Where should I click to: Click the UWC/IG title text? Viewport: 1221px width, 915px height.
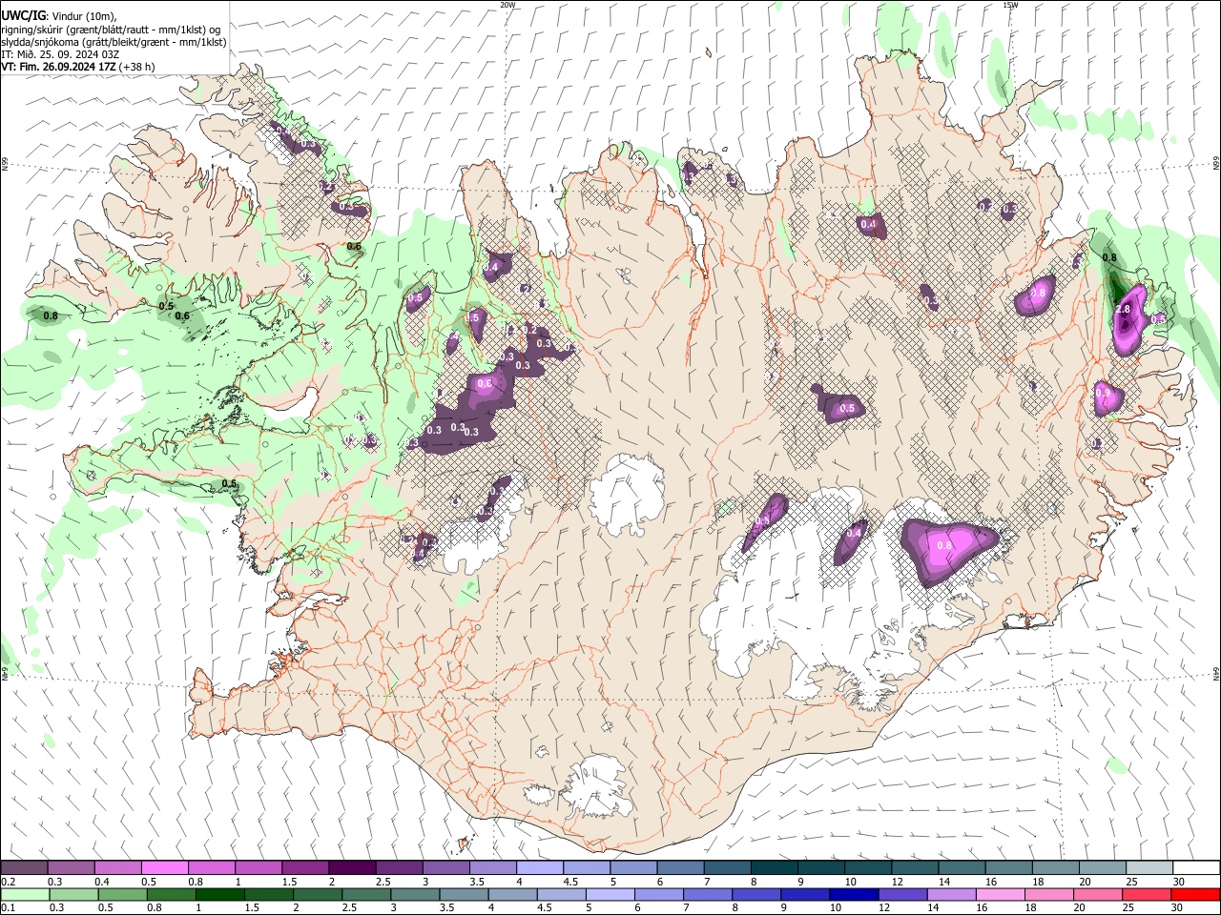coord(23,16)
